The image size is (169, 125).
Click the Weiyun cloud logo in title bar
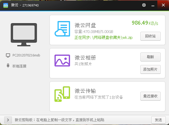pos(6,5)
